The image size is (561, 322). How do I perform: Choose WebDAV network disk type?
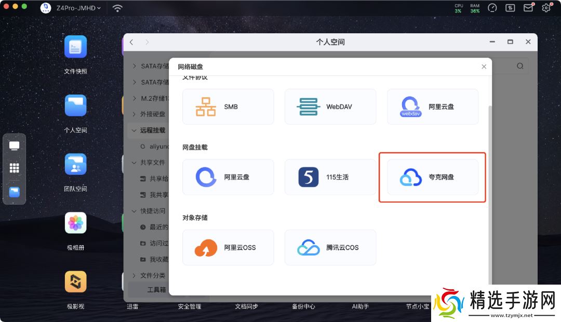point(330,106)
